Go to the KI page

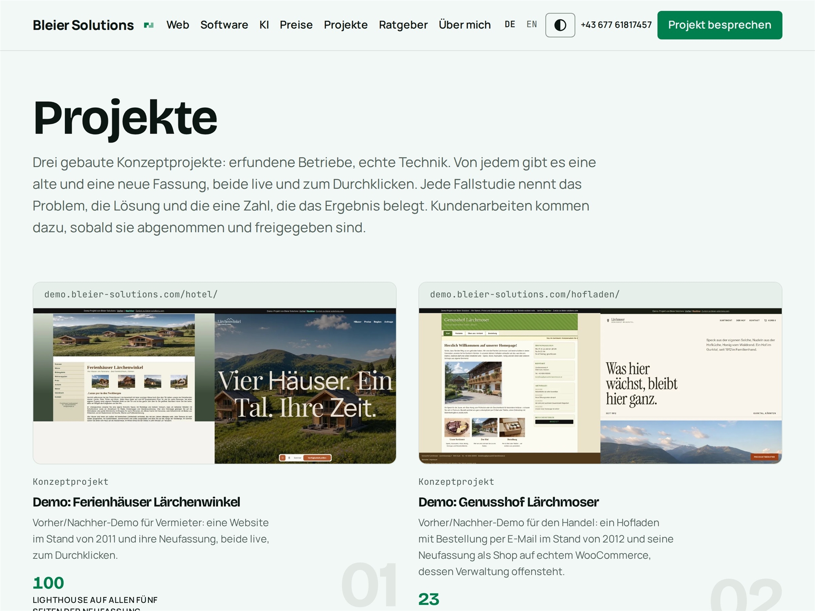click(x=264, y=25)
